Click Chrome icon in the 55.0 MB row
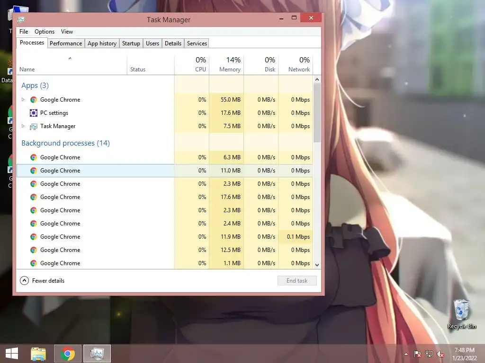Viewport: 485px width, 363px height. (34, 100)
